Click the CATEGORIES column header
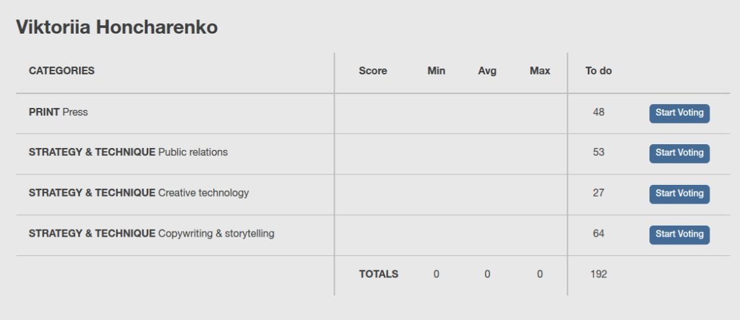 pyautogui.click(x=62, y=70)
